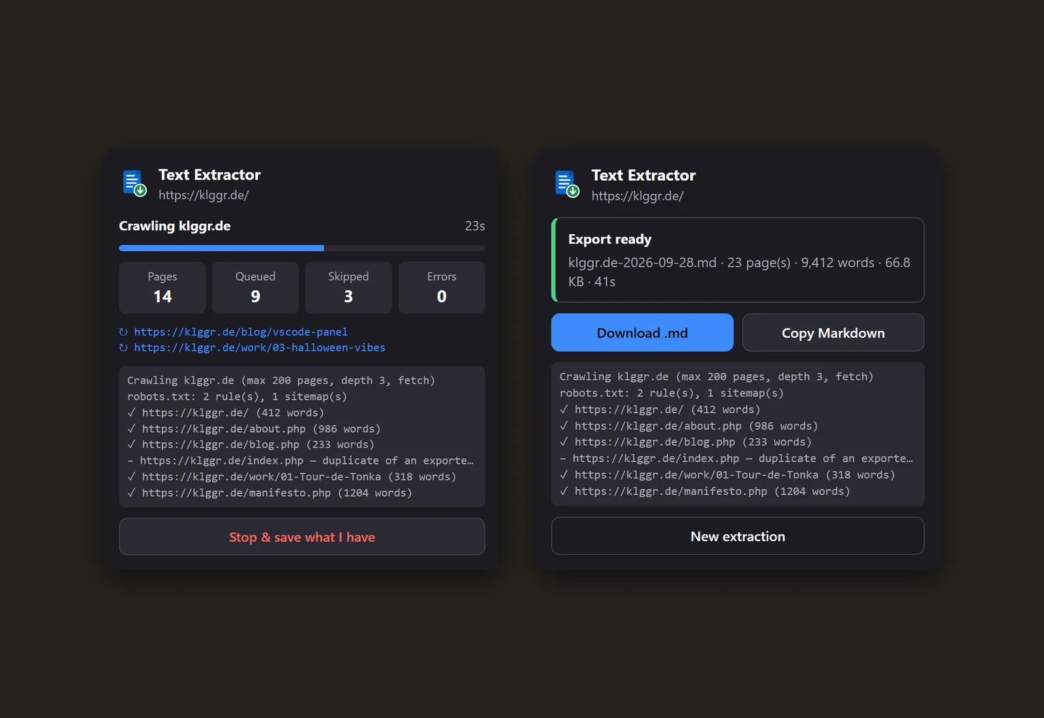Click the spinner icon beside the 03-halloween-vibes URL
Image resolution: width=1044 pixels, height=718 pixels.
click(123, 348)
